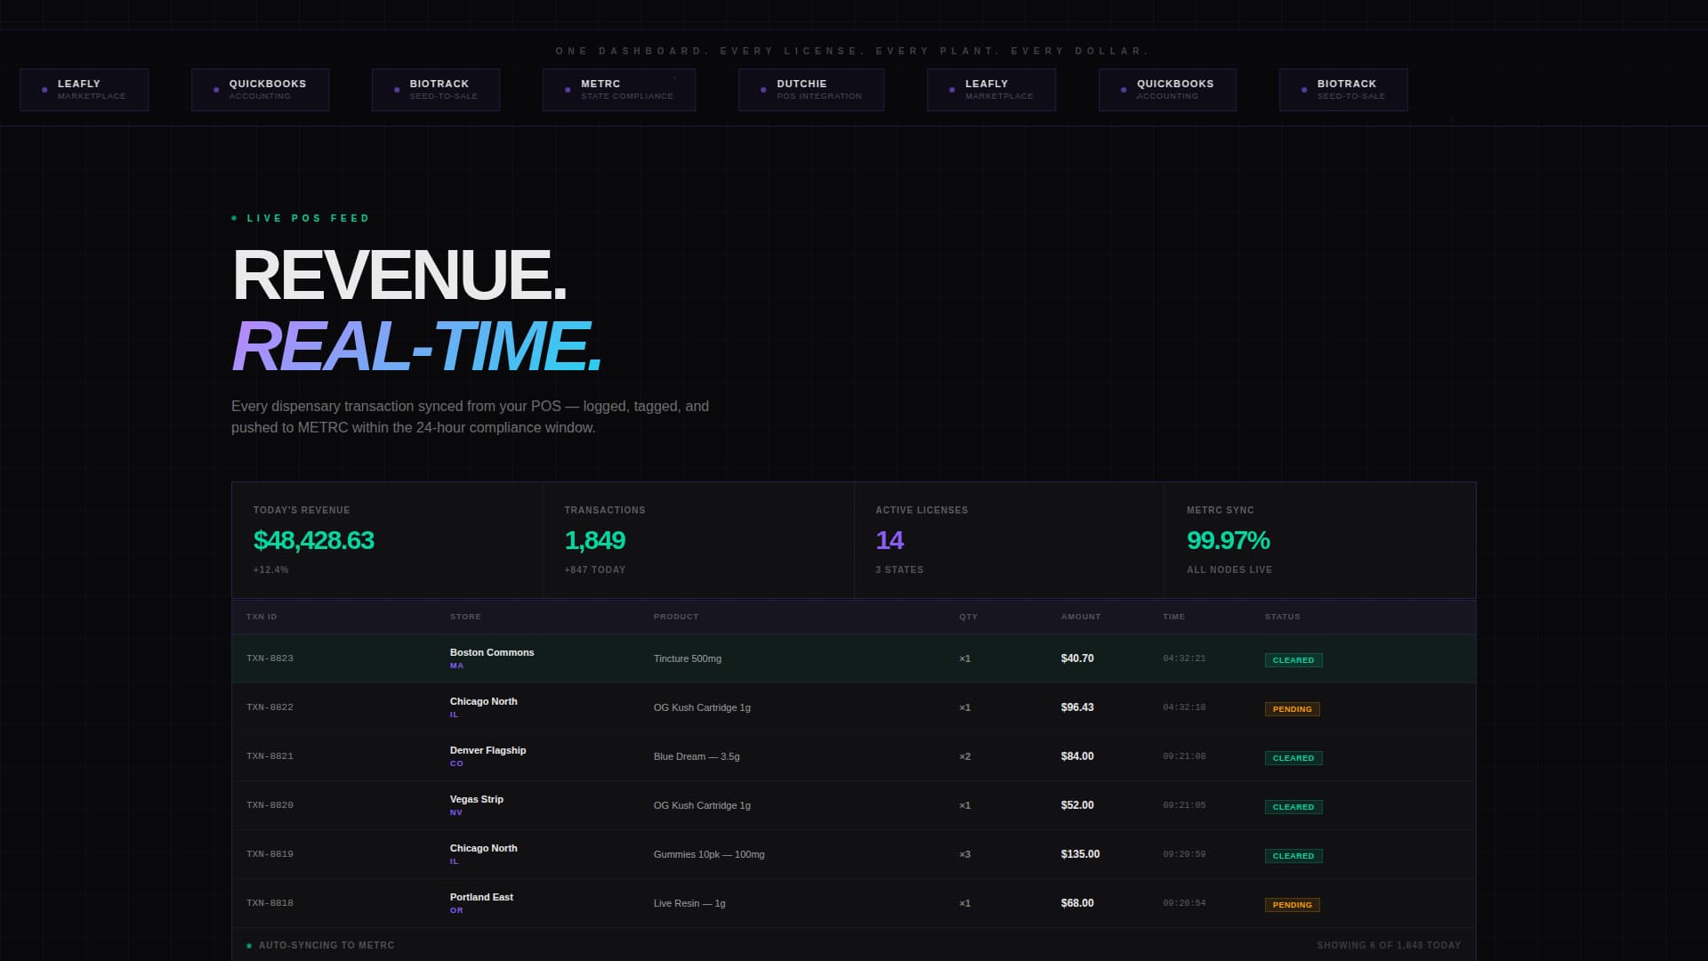Screen dimensions: 1708x961
Task: Click the METRC State Compliance badge
Action: [x=619, y=89]
